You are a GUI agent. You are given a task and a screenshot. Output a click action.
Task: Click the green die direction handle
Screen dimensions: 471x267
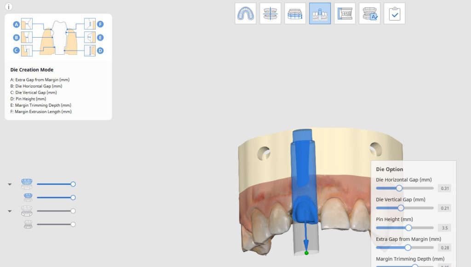pos(306,253)
